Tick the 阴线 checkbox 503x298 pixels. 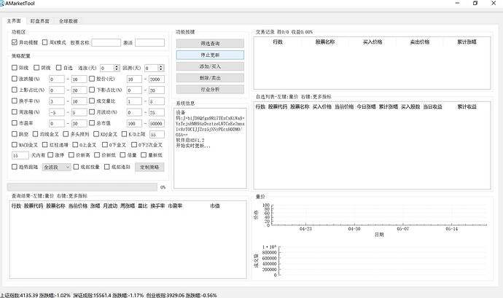tap(36, 68)
